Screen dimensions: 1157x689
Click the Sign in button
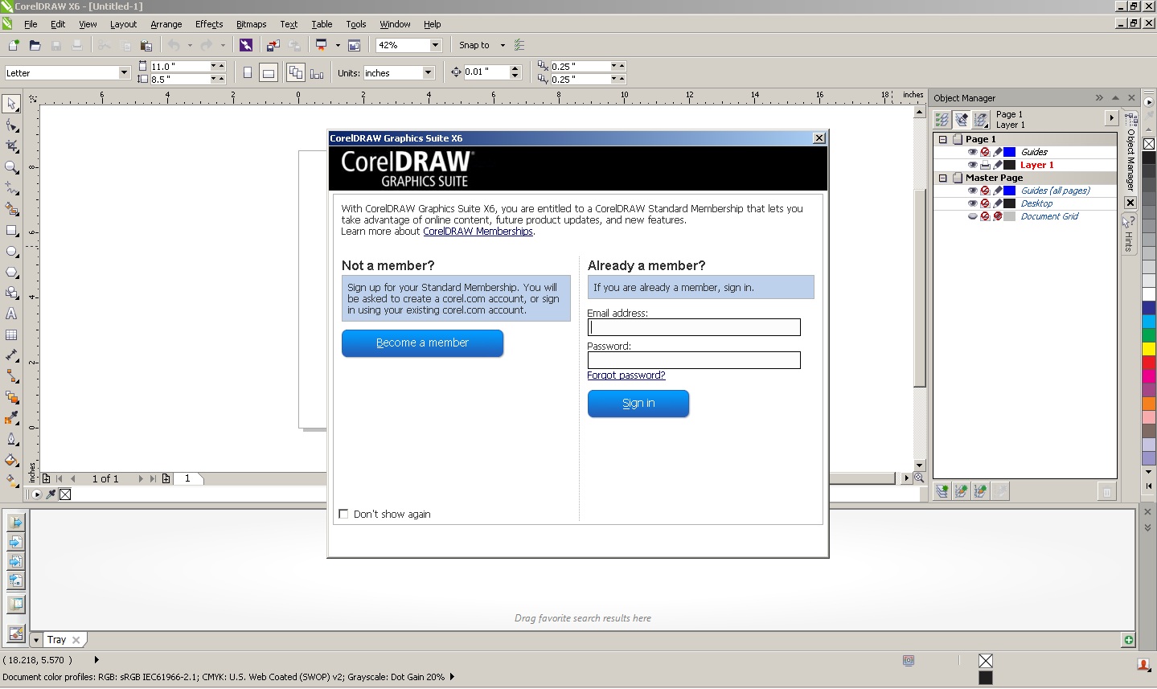[638, 404]
